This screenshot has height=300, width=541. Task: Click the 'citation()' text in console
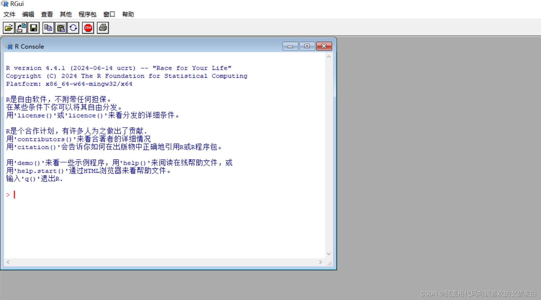point(37,147)
